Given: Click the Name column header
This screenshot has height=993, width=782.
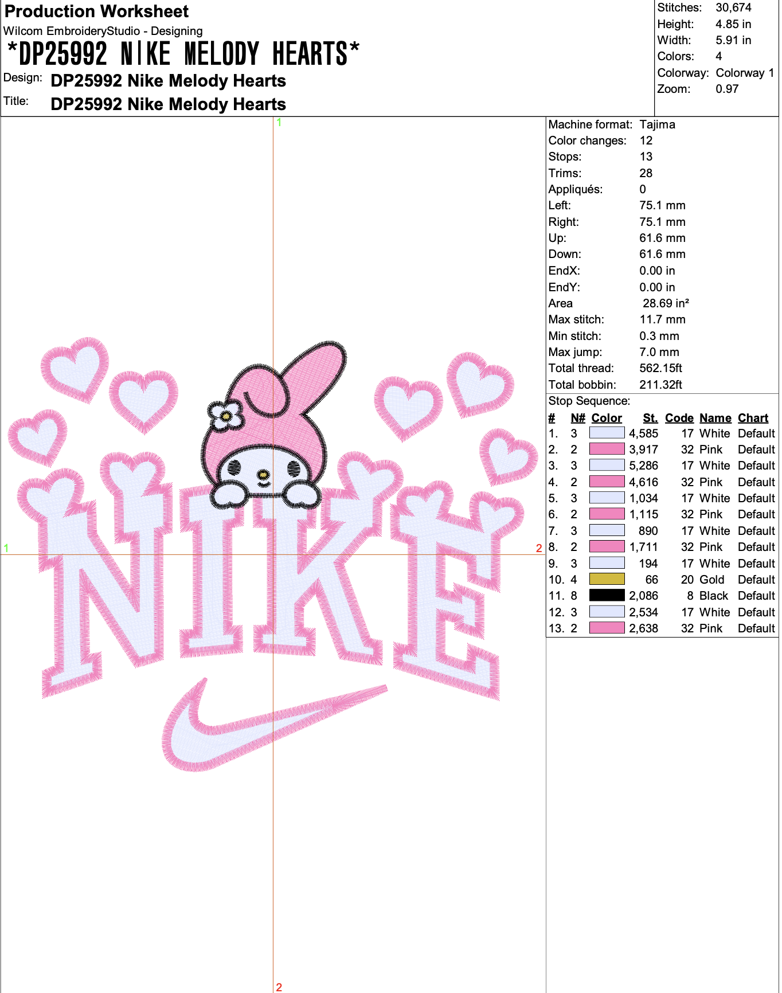Looking at the screenshot, I should 715,418.
